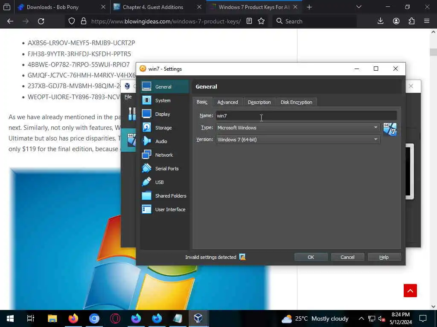437x327 pixels.
Task: Switch to the Disk Encryption tab
Action: point(296,102)
